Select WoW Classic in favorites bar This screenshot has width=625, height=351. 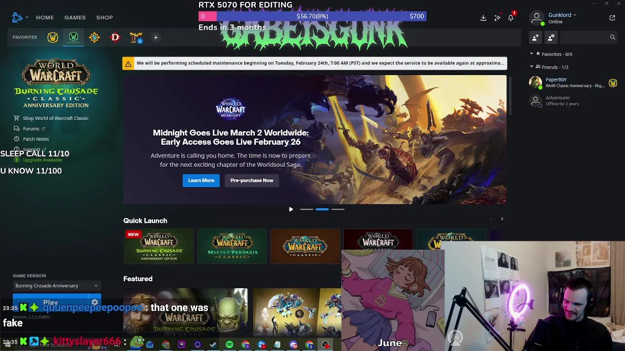pyautogui.click(x=74, y=38)
